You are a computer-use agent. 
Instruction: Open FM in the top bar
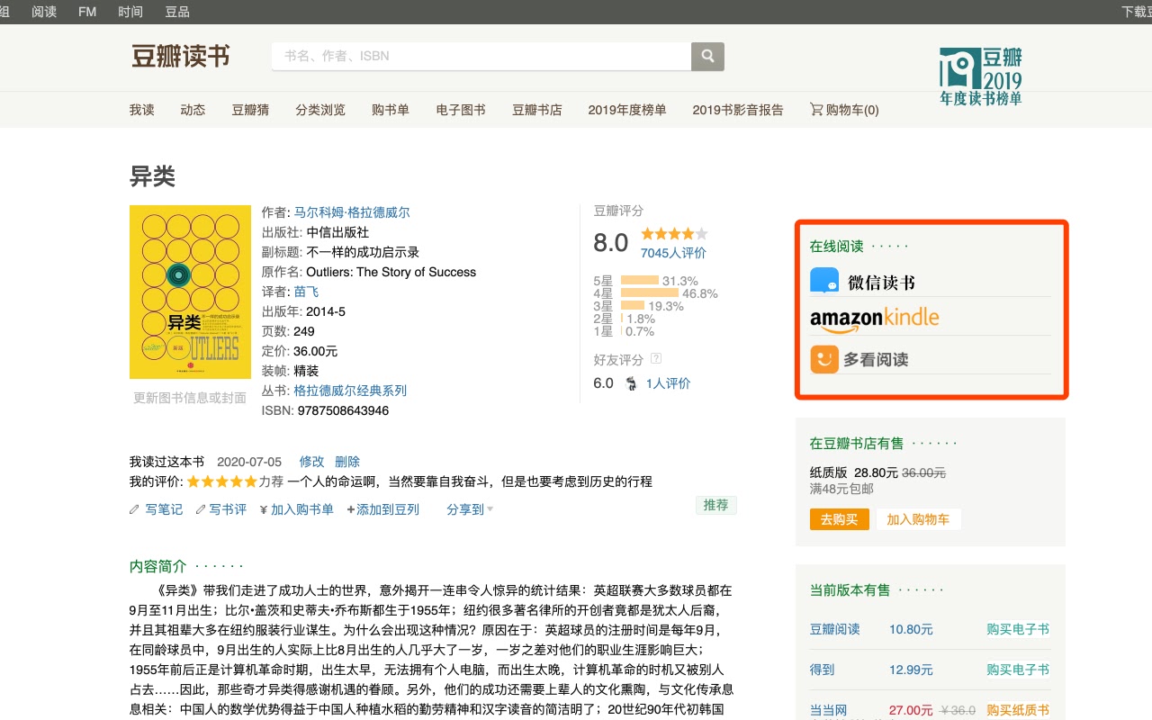point(87,12)
